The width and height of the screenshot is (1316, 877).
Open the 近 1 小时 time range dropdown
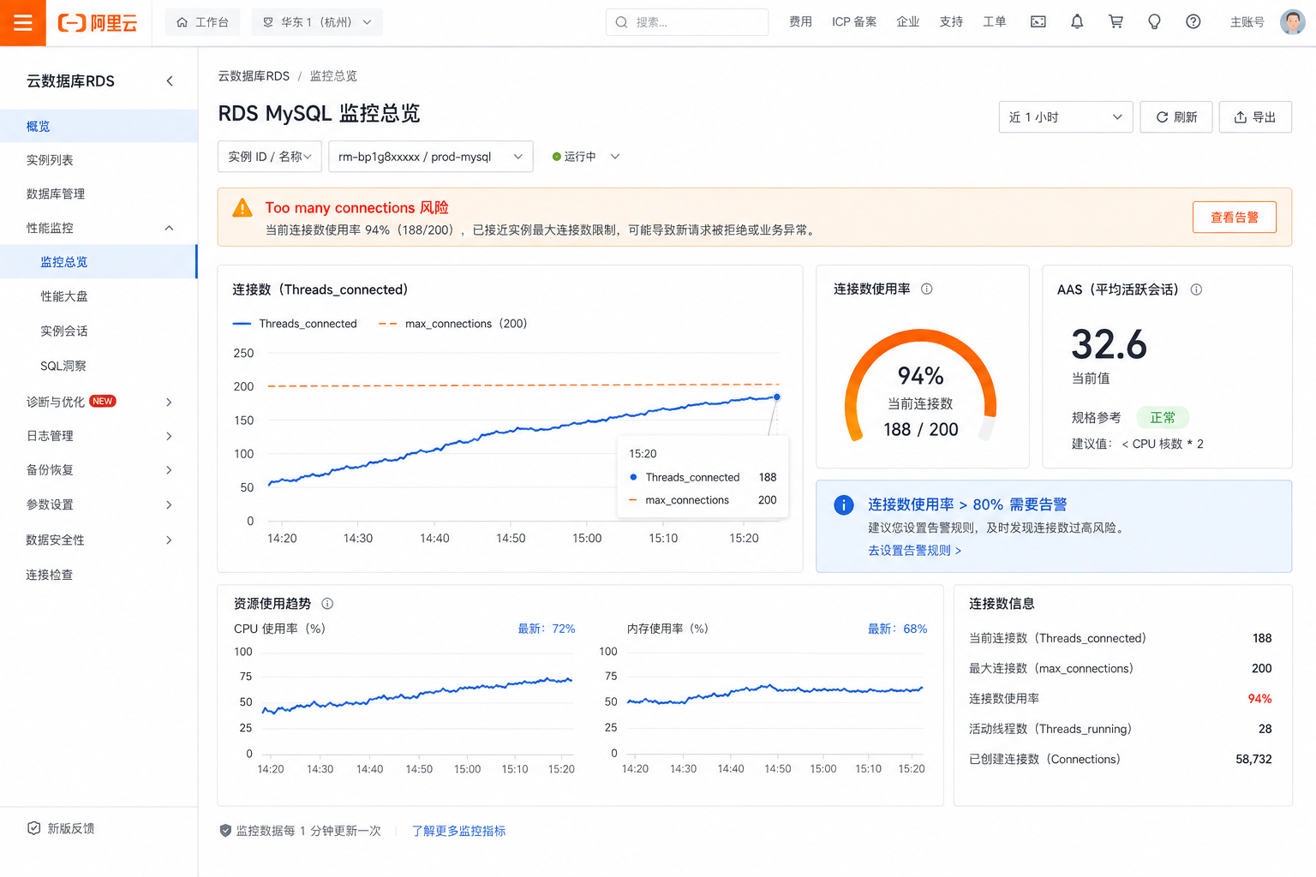click(1066, 117)
